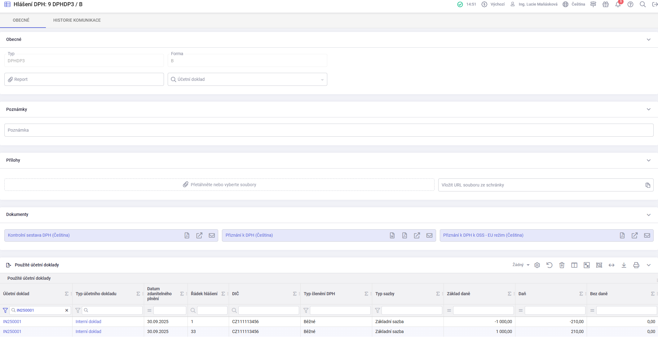658x342 pixels.
Task: Click into the Poznámka text field
Action: [329, 130]
